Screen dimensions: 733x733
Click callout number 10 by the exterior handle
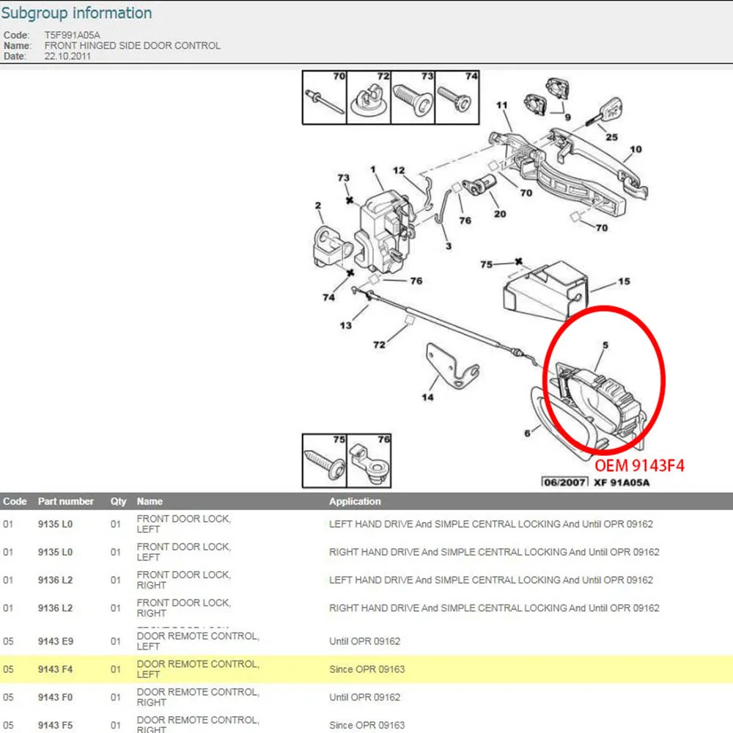click(636, 149)
